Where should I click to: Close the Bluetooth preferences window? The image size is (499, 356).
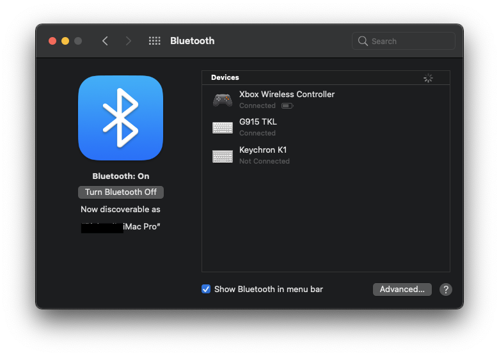52,41
